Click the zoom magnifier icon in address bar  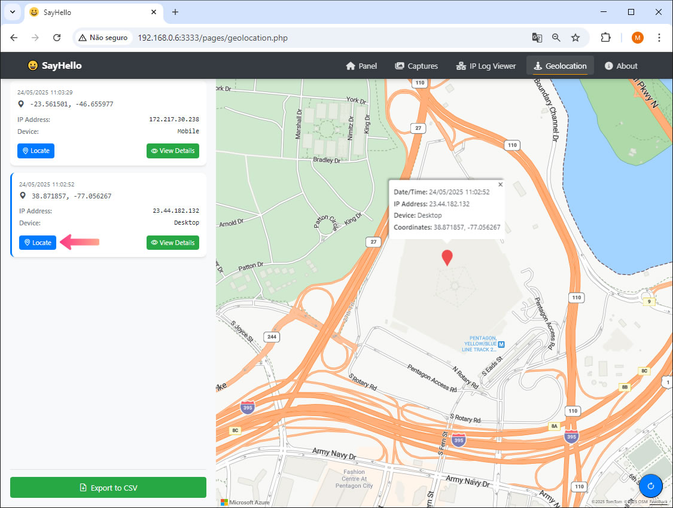[x=556, y=38]
